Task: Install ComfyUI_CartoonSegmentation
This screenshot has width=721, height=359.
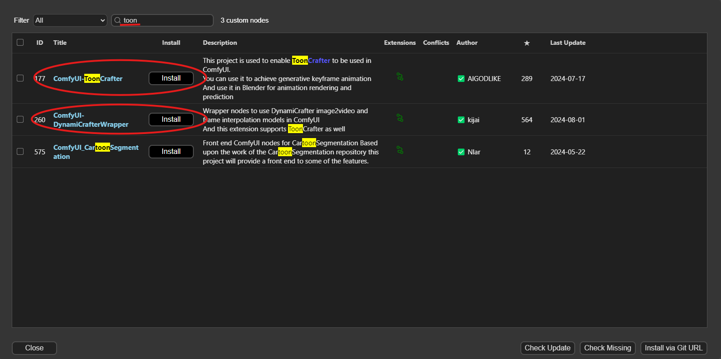Action: pyautogui.click(x=171, y=152)
